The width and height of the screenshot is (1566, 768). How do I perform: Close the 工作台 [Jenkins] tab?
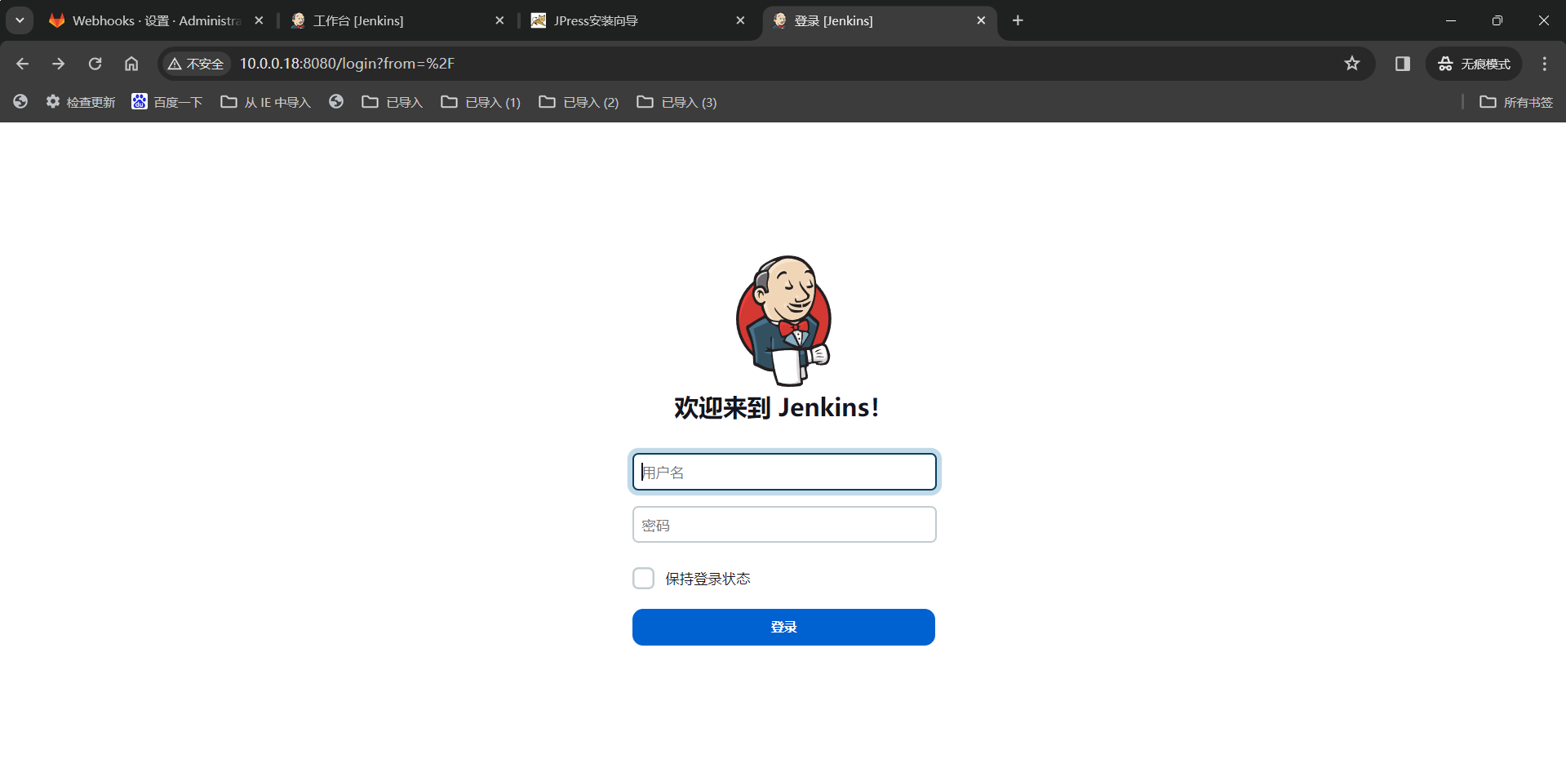(499, 20)
